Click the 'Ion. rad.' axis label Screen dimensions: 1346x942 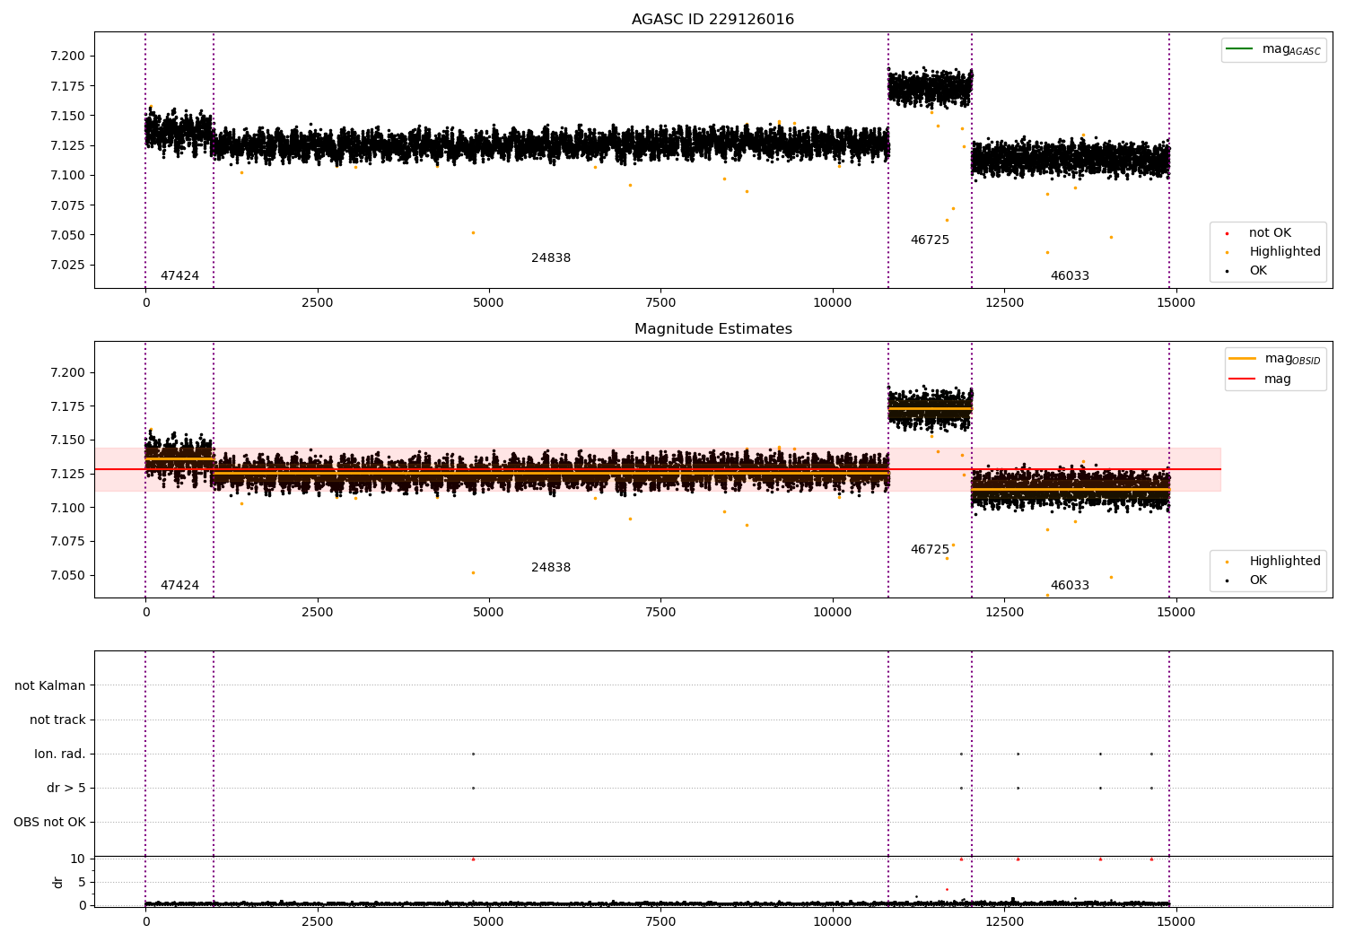pos(60,754)
